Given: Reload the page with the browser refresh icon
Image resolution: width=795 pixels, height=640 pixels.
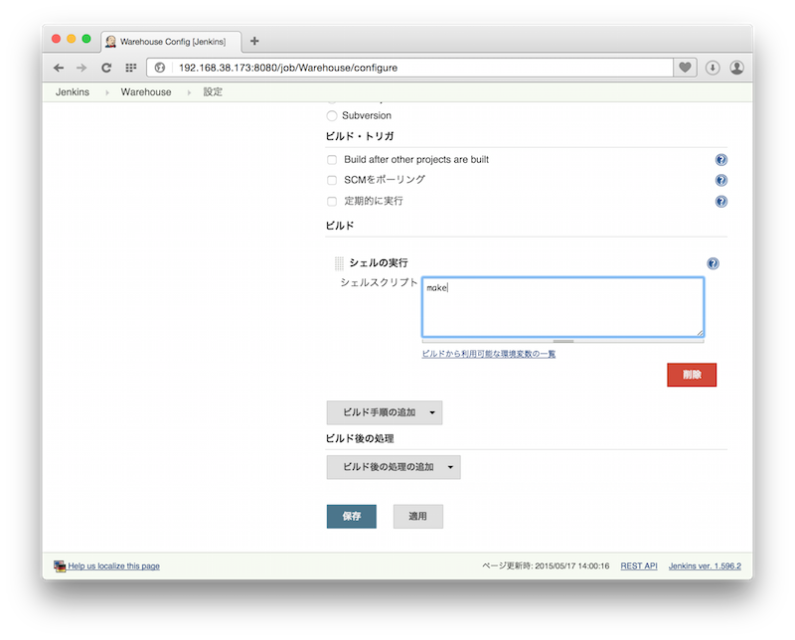Looking at the screenshot, I should [x=106, y=68].
